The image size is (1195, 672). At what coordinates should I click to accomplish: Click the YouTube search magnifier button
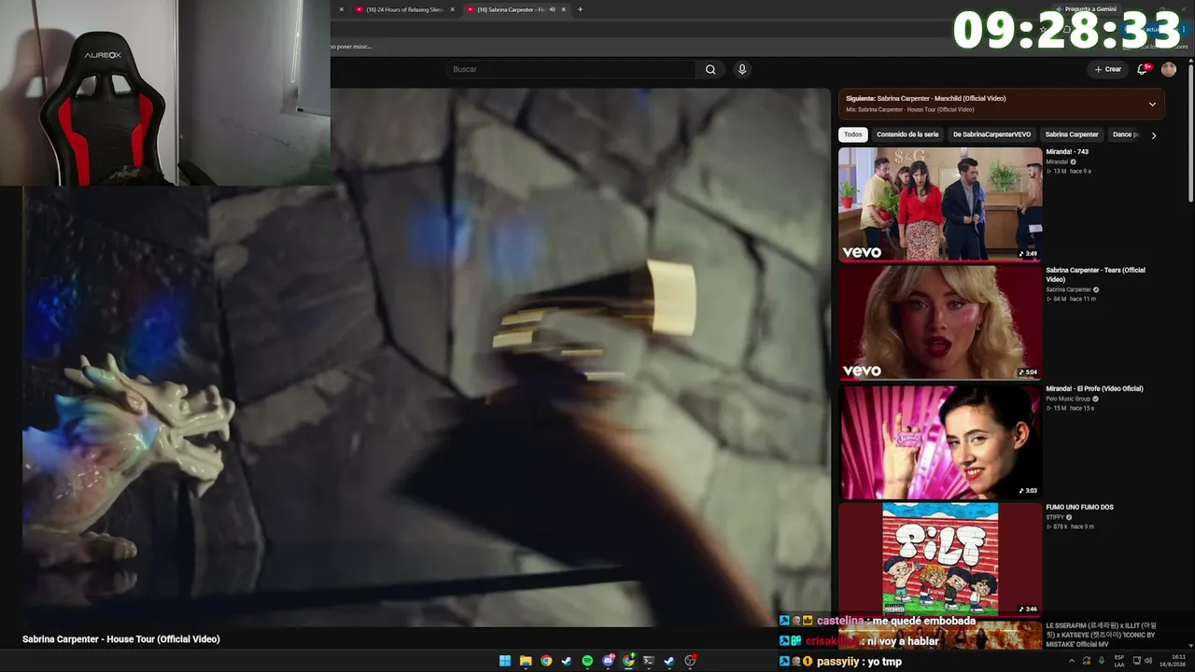[x=710, y=69]
